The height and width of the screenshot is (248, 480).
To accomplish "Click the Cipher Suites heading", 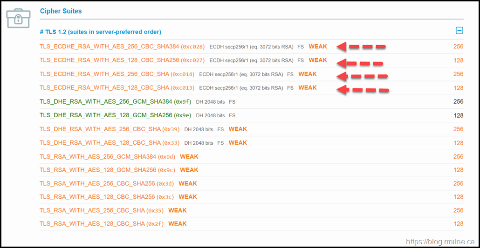I will coord(61,11).
